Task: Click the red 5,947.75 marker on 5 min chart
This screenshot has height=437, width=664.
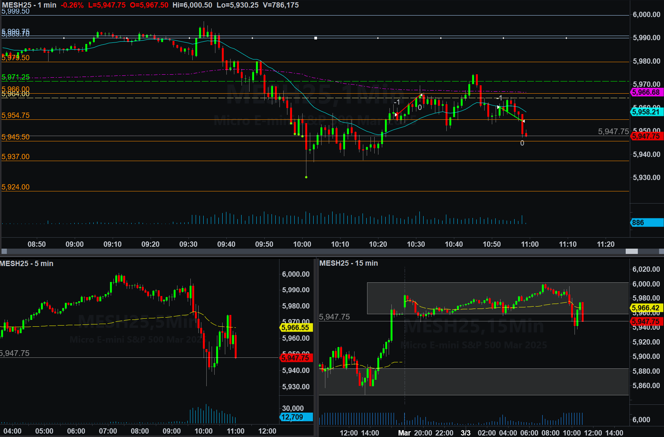Action: [296, 357]
